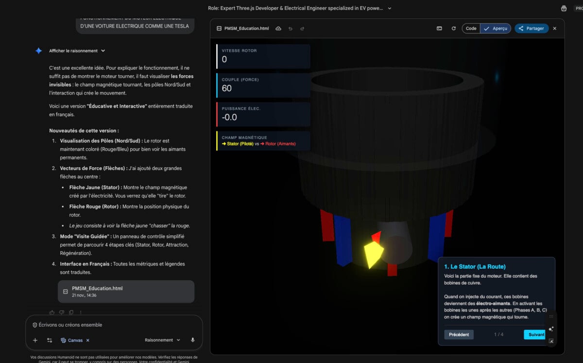583x363 pixels.
Task: Click the Partager share button
Action: (x=532, y=29)
